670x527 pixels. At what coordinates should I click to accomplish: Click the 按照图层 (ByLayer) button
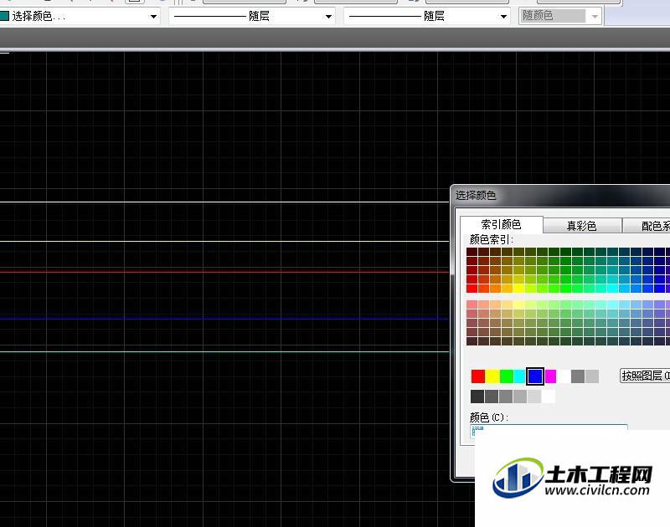[645, 376]
